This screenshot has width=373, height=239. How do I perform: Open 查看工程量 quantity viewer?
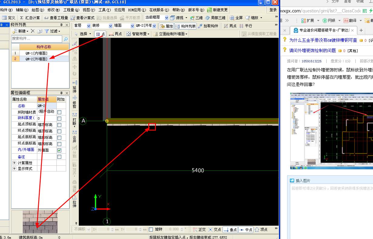[56, 18]
